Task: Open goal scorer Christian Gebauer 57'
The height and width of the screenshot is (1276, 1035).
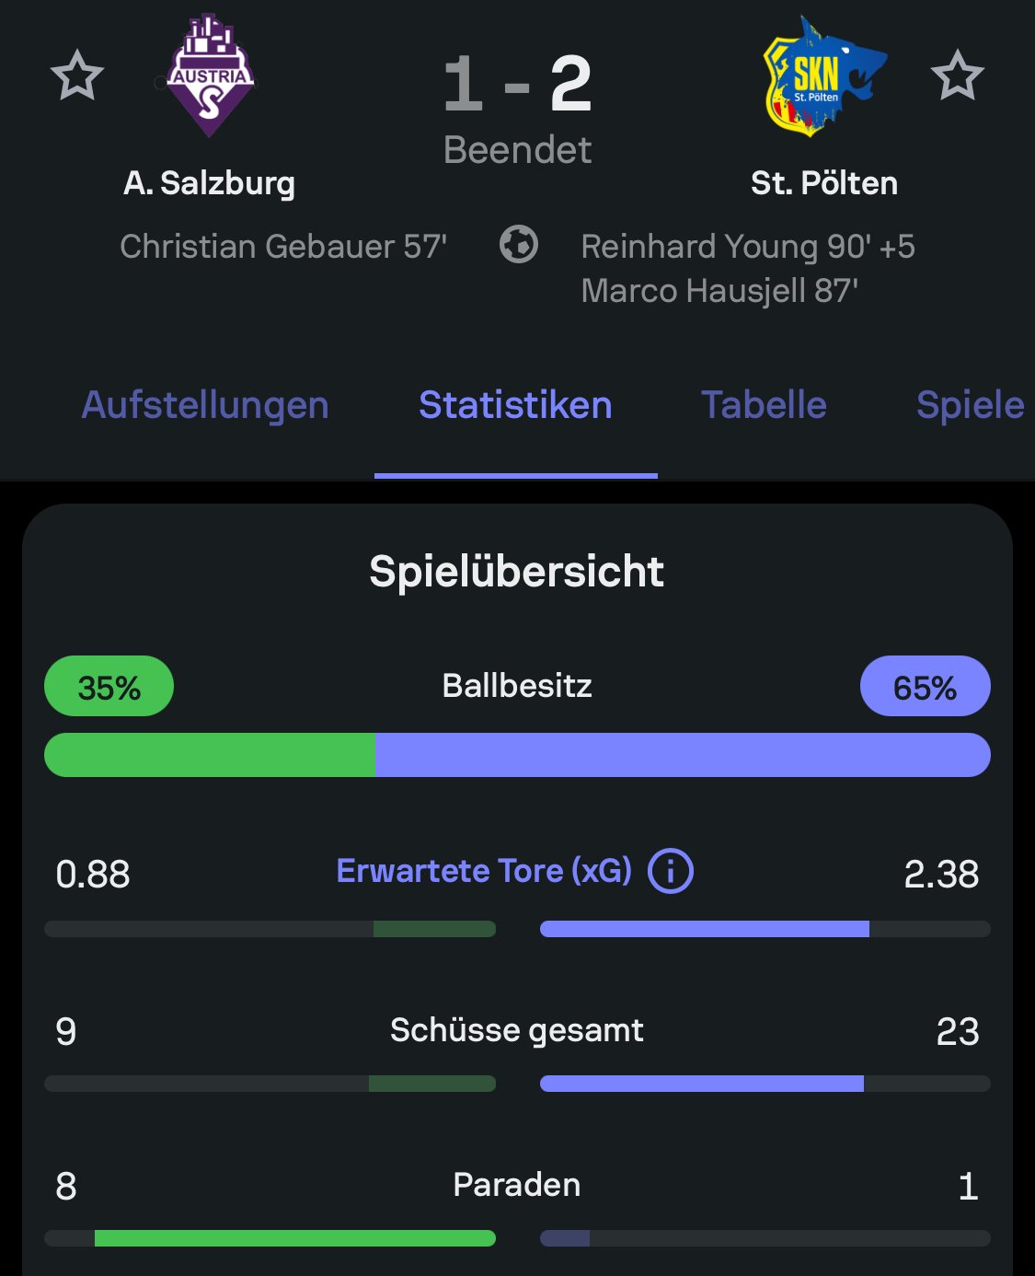Action: tap(283, 247)
